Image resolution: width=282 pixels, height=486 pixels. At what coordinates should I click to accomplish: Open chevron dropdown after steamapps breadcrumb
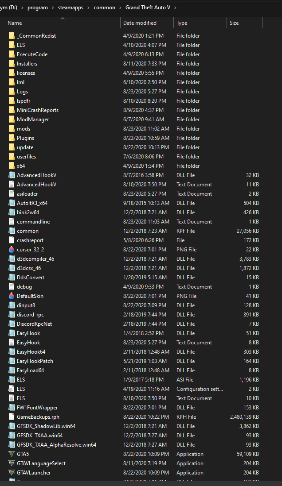click(89, 8)
